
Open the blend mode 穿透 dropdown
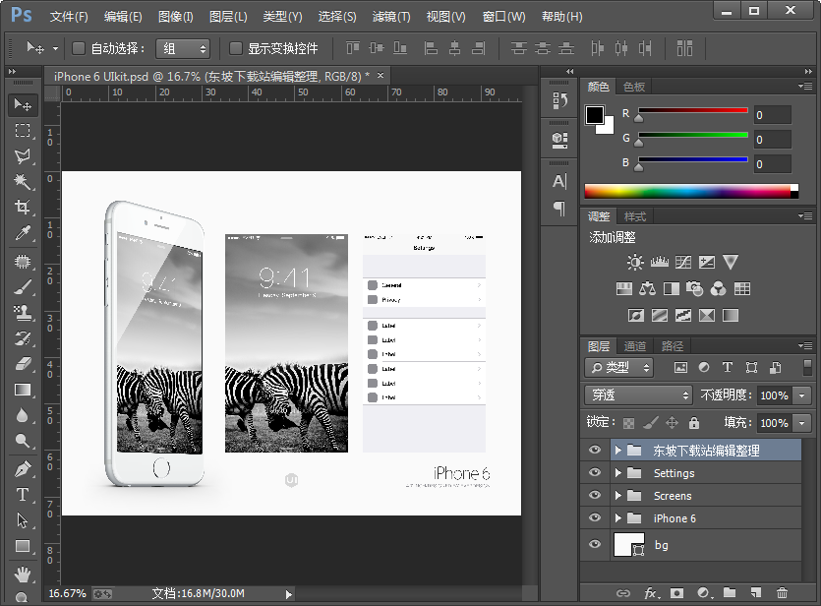(x=638, y=394)
